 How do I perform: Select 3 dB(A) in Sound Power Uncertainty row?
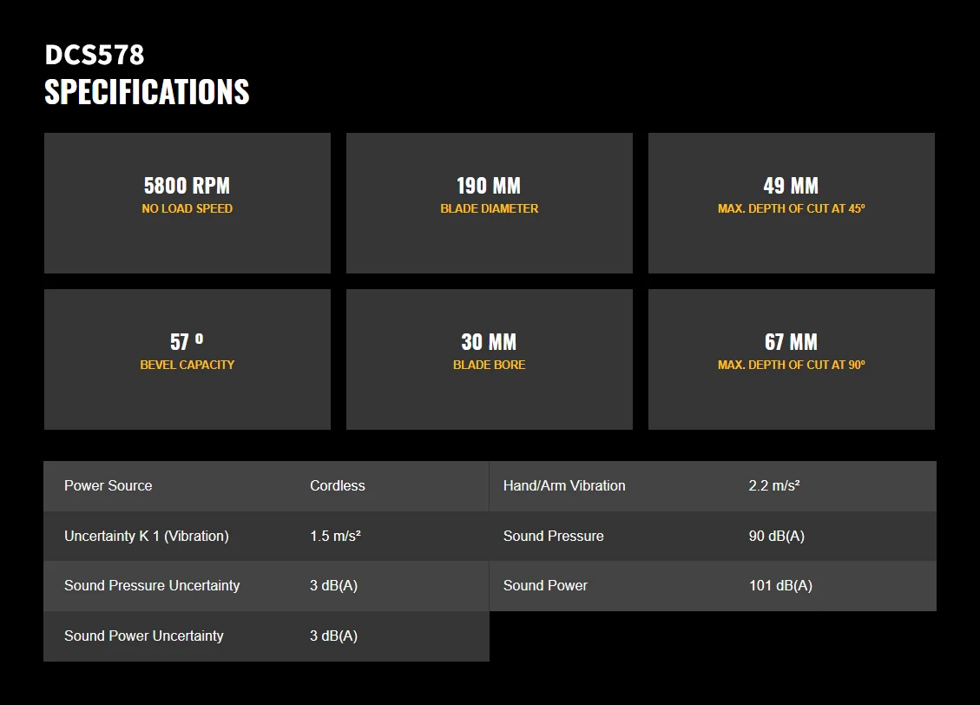[333, 636]
